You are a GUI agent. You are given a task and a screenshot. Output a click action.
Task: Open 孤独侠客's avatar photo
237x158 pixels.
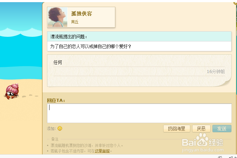click(x=57, y=17)
